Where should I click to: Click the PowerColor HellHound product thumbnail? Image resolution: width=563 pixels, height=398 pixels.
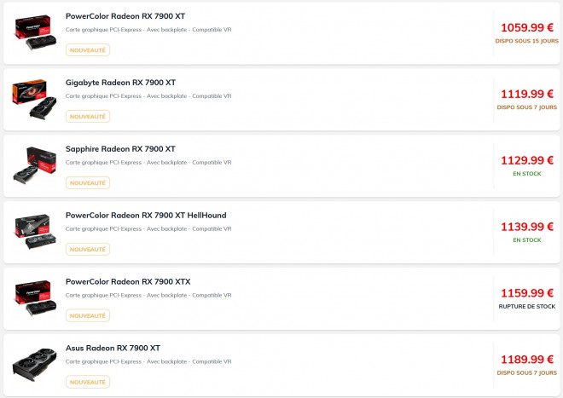32,231
